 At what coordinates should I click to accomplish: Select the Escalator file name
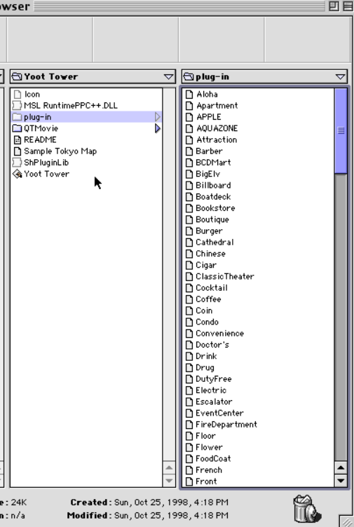(214, 402)
